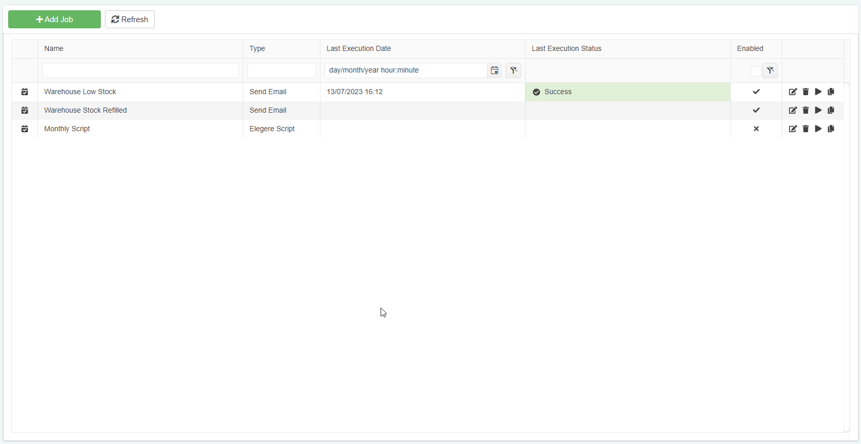Sort by Last Execution Status header
861x444 pixels.
pos(566,49)
